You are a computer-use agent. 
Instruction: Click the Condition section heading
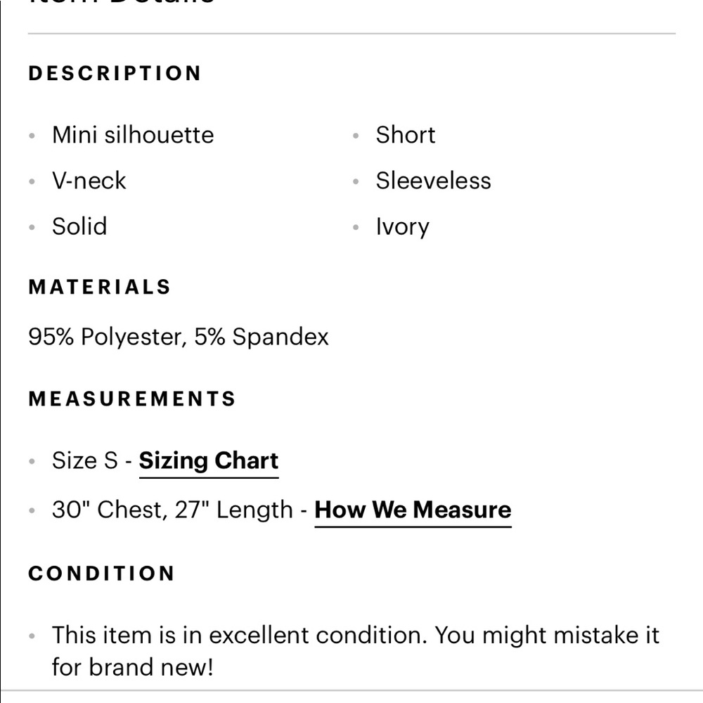[101, 573]
